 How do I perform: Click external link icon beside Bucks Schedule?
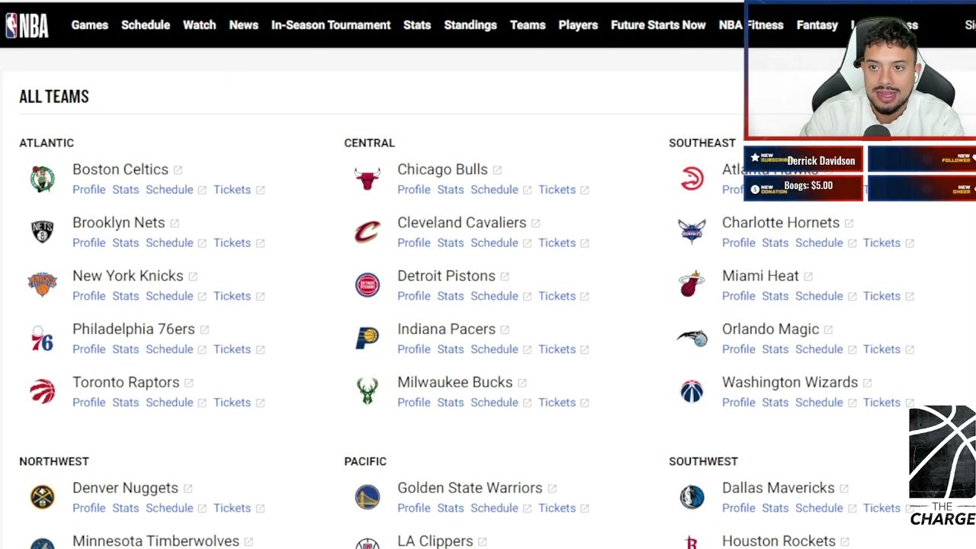pos(527,403)
